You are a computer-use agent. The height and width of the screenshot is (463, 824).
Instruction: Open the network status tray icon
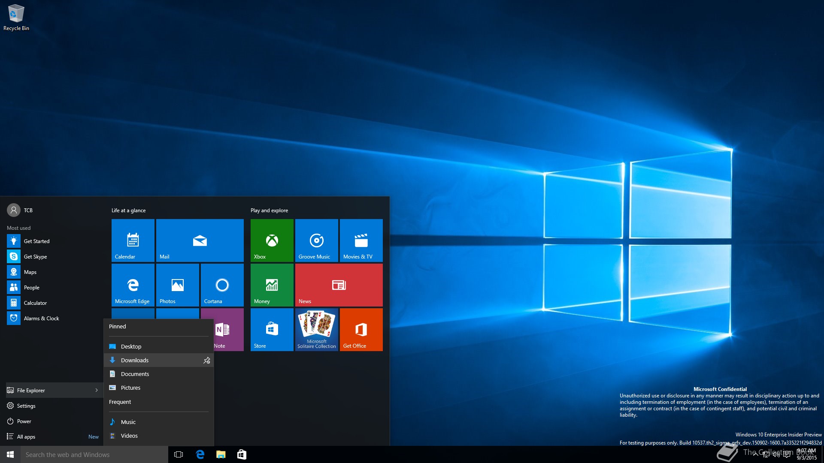click(766, 454)
